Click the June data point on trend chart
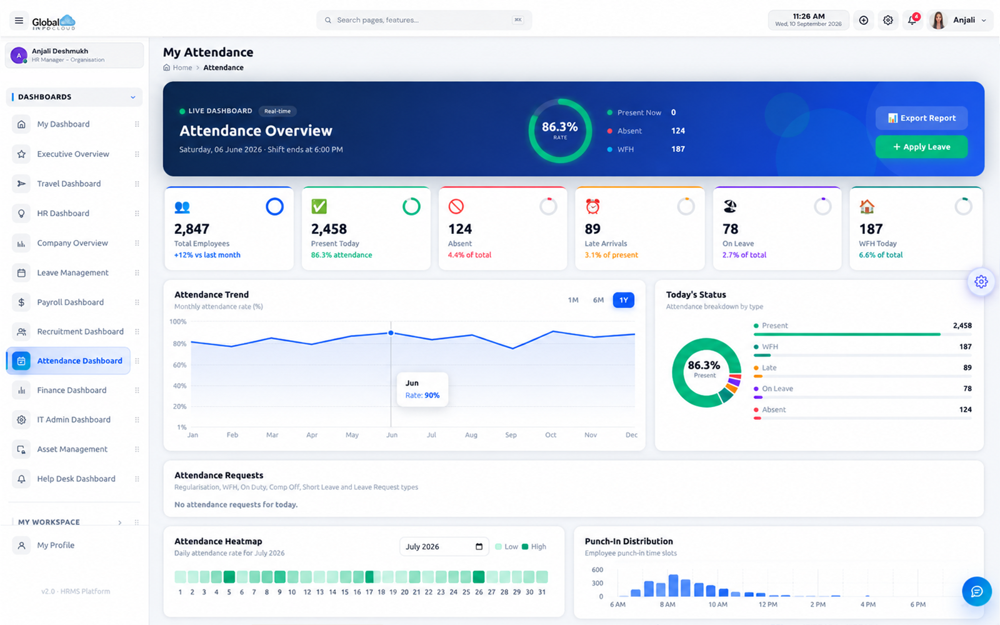 [x=391, y=333]
